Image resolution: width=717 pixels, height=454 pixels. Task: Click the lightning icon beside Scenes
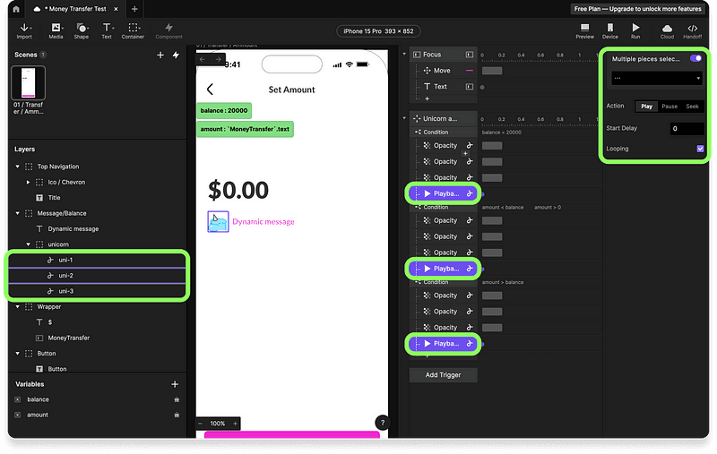tap(176, 55)
